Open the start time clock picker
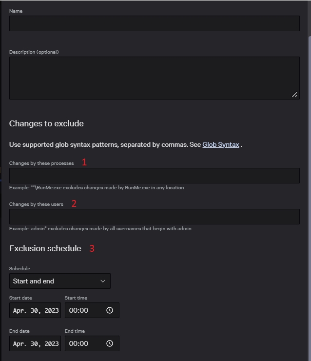311x361 pixels. (x=110, y=310)
